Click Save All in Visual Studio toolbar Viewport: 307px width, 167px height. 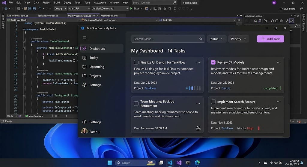point(34,9)
